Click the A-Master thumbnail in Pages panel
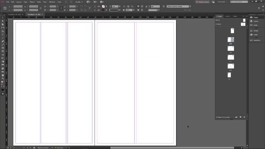This screenshot has height=149, width=265. 243,24
